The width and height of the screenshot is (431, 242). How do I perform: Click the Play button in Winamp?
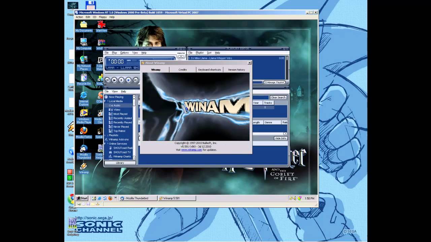(x=114, y=80)
